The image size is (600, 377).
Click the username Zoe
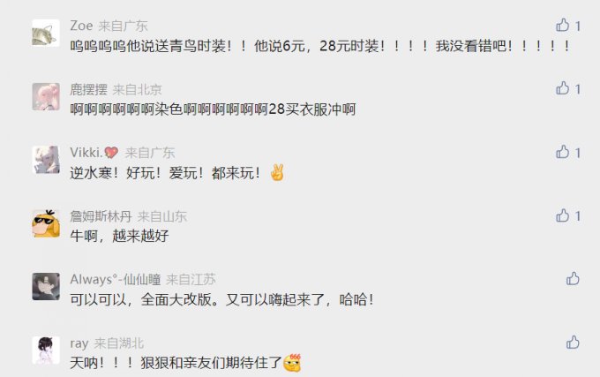click(x=81, y=26)
